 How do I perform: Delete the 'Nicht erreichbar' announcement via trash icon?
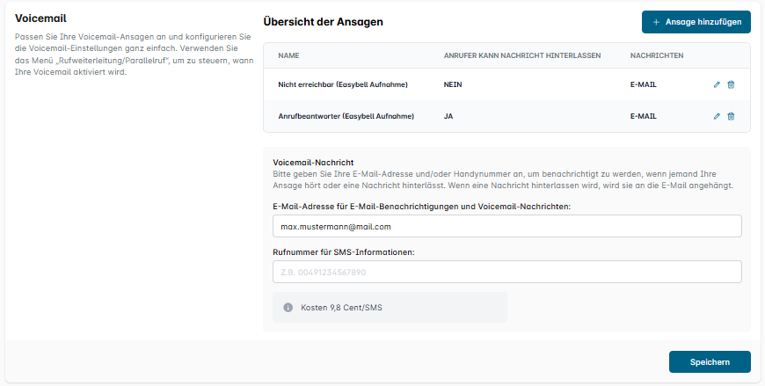[x=731, y=85]
